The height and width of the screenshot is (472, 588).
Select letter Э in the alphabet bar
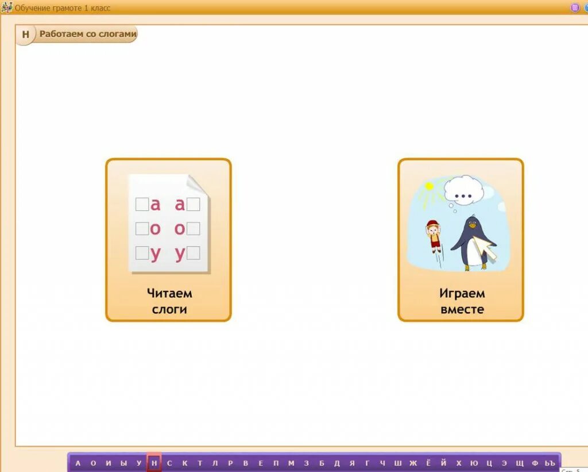point(504,463)
